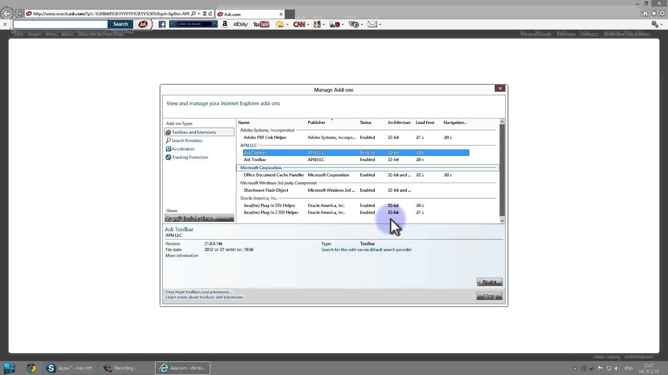Click the refresh icon in address bar
Viewport: 668px width, 375px height.
point(210,14)
